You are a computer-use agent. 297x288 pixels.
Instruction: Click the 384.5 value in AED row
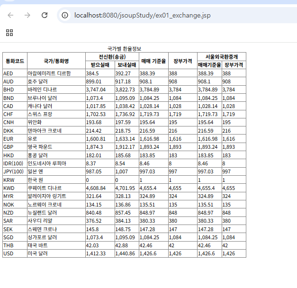point(92,73)
